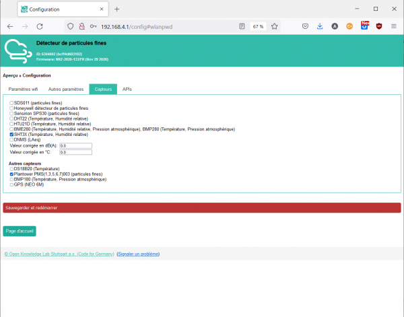404x317 pixels.
Task: Disable the Plantower PMS sensor checkbox
Action: coord(11,174)
